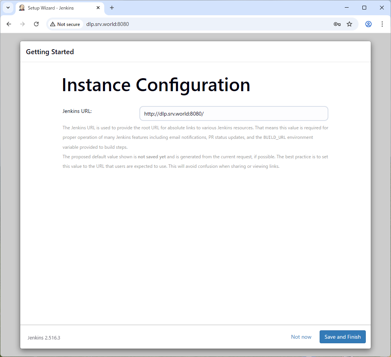This screenshot has height=357, width=391.
Task: Click the 'Jenkins 2.516.3' version text
Action: (44, 338)
